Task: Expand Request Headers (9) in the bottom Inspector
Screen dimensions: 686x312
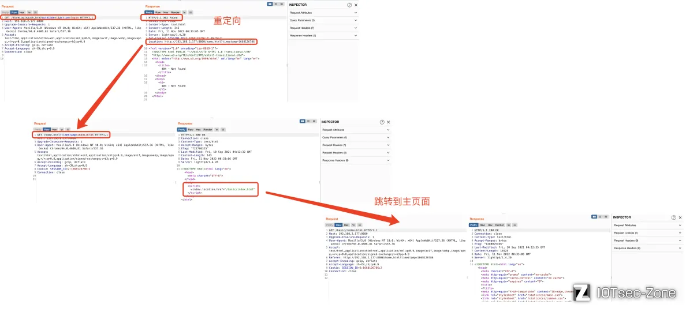Action: coord(647,240)
